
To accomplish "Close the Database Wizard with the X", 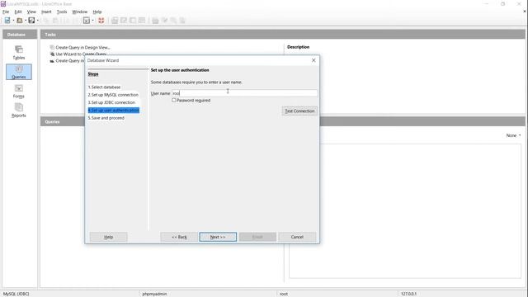I will tap(313, 60).
